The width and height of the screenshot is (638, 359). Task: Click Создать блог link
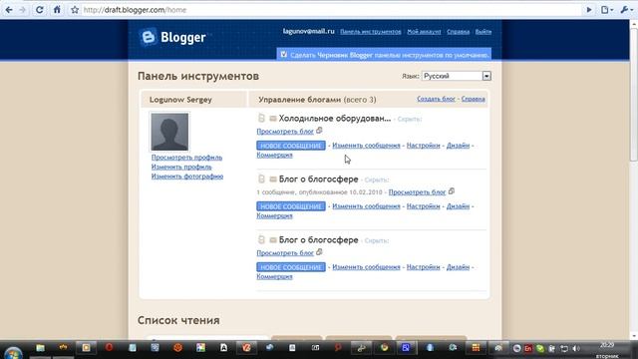tap(437, 99)
